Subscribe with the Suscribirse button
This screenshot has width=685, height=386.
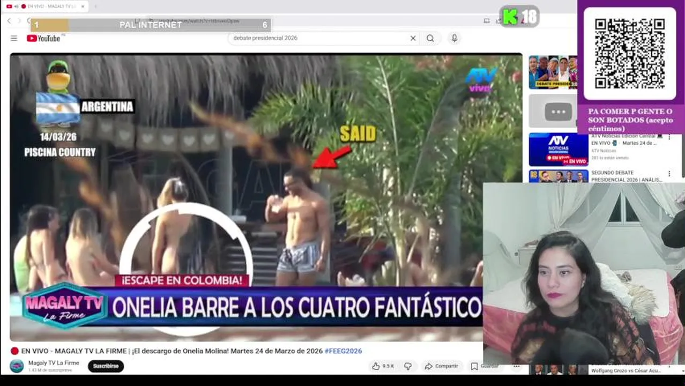[106, 366]
